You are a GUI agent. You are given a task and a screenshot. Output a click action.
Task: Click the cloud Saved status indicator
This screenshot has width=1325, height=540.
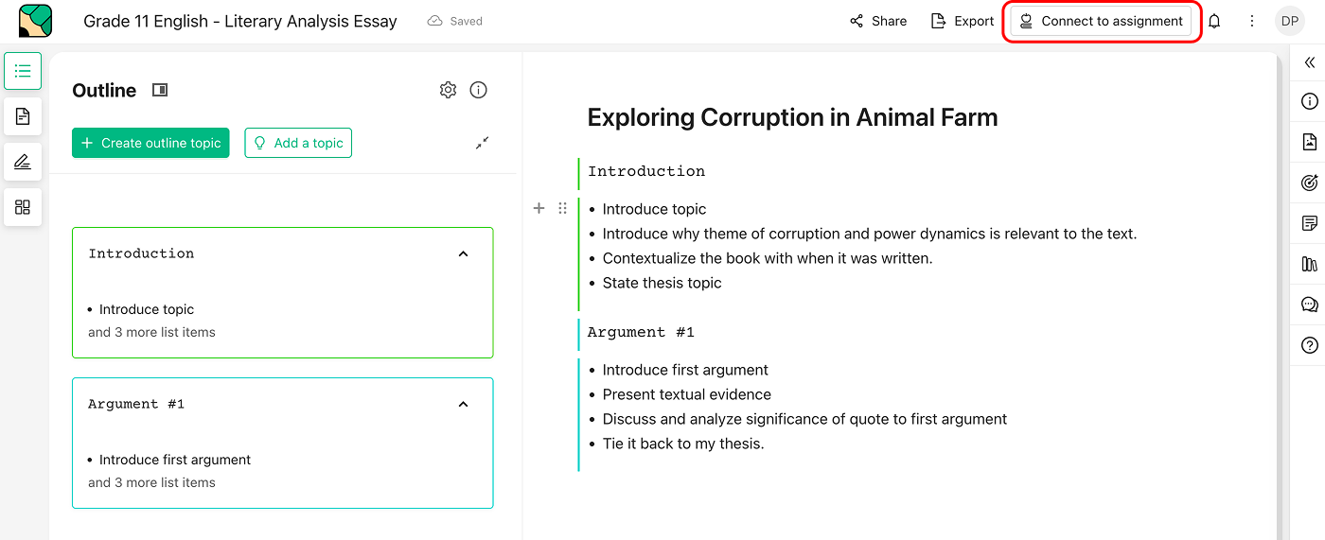pyautogui.click(x=455, y=21)
